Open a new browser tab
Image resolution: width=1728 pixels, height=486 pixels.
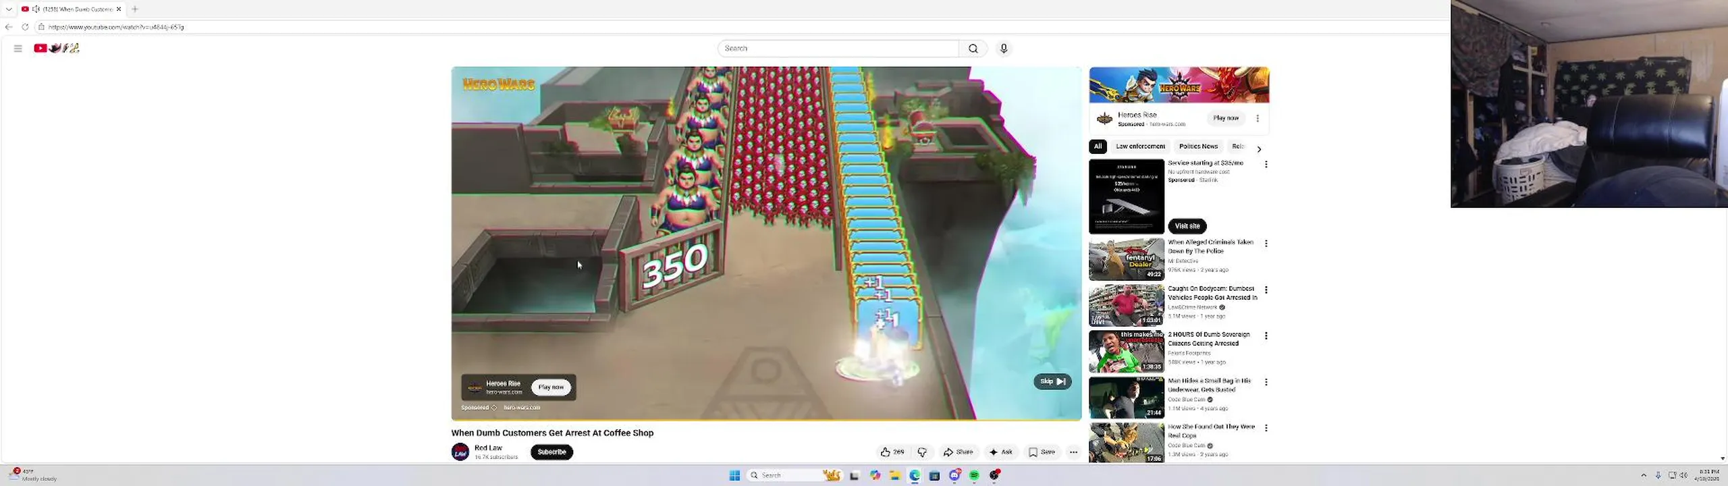point(135,9)
